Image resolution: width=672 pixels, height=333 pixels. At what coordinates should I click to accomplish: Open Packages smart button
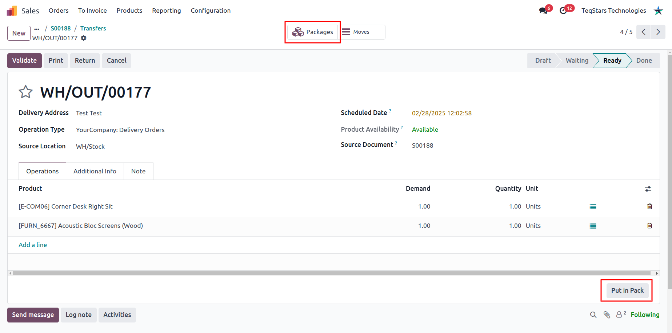coord(313,32)
